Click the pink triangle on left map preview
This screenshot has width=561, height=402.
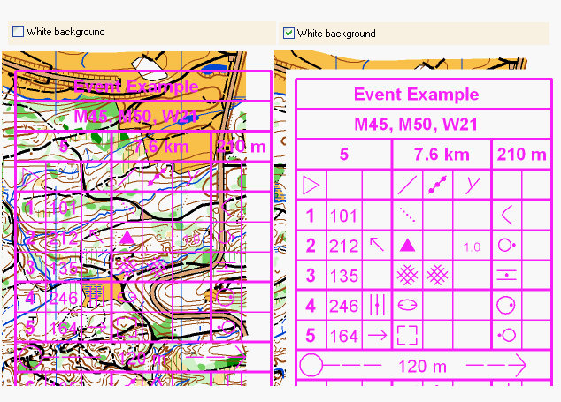pyautogui.click(x=127, y=237)
